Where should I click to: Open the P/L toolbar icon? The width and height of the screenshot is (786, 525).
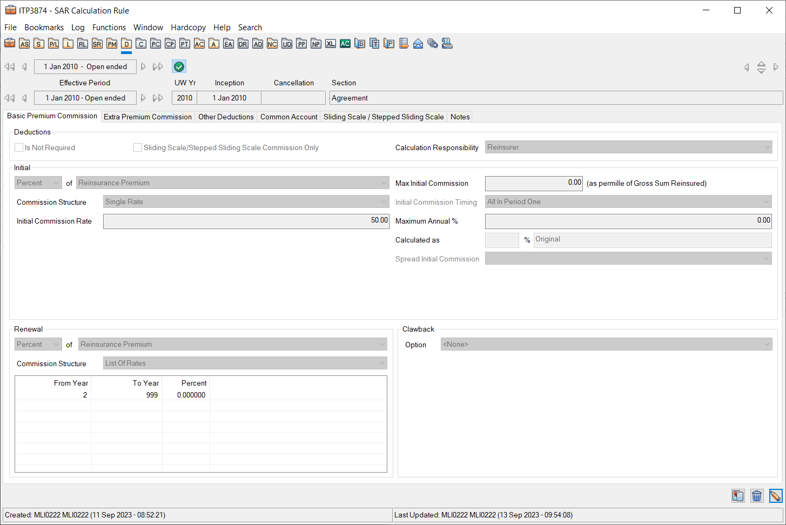point(53,44)
